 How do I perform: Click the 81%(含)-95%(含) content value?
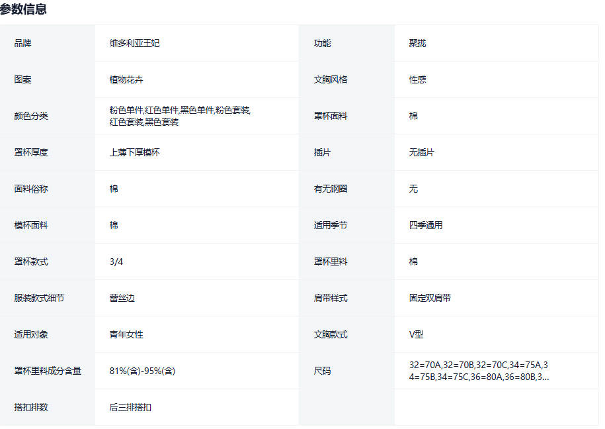142,371
